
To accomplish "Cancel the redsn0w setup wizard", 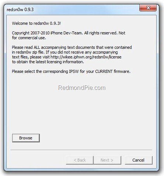I will click(x=139, y=160).
